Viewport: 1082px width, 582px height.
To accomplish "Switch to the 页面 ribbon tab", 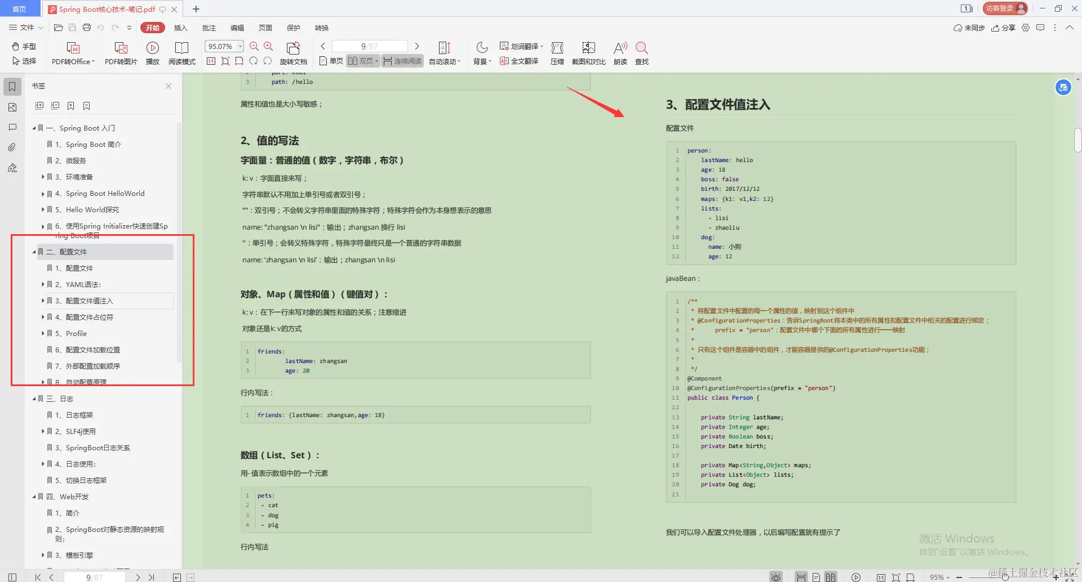I will pos(265,28).
